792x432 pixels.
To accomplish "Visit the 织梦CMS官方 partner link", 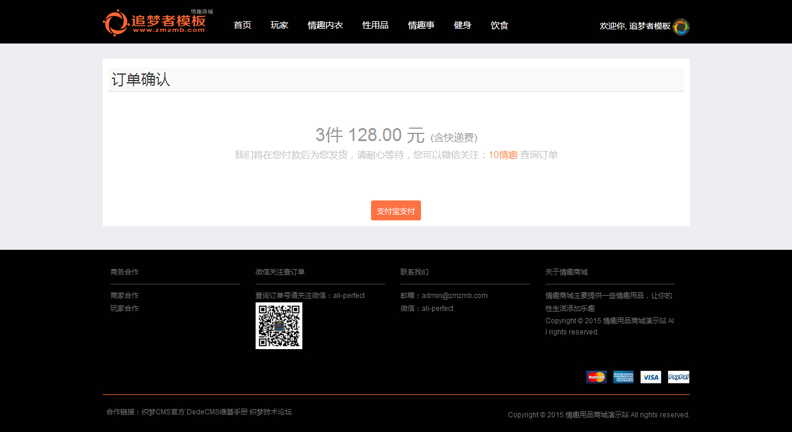I will pyautogui.click(x=163, y=412).
